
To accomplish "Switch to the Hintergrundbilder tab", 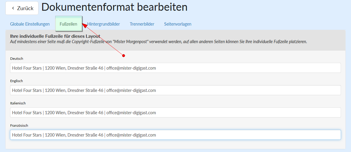I will (x=104, y=24).
